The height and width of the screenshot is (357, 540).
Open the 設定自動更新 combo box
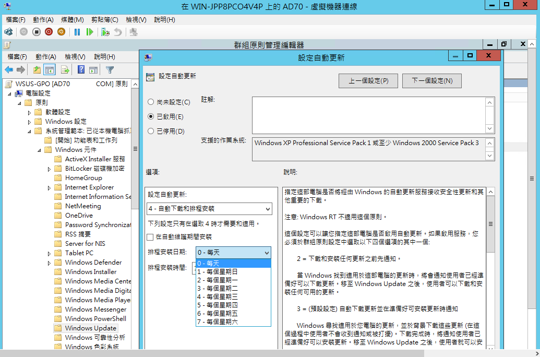tap(209, 209)
